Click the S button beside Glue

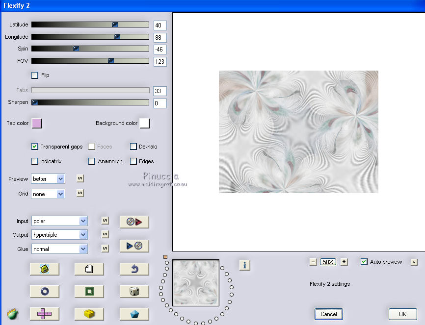pyautogui.click(x=105, y=249)
